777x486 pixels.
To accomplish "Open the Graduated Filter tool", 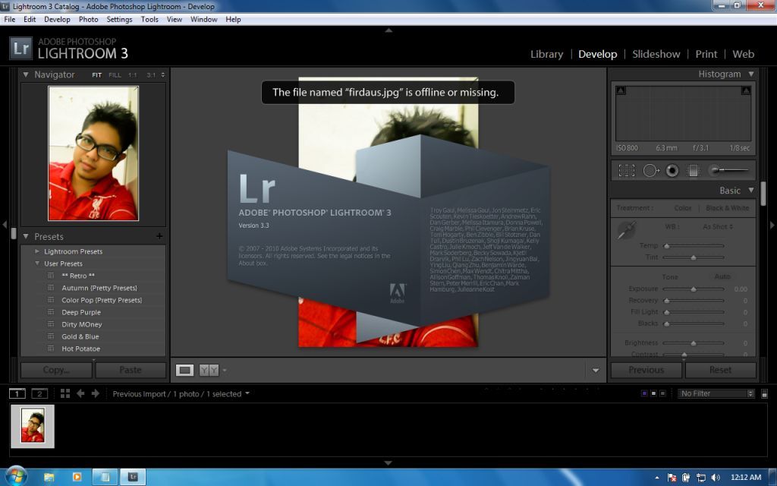I will click(693, 170).
